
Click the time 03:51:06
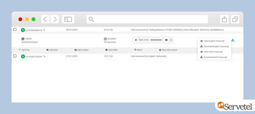tap(108, 30)
